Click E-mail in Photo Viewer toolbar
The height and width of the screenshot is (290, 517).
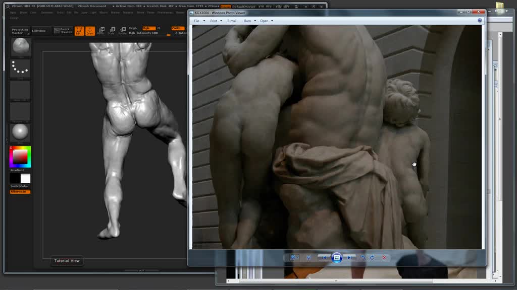click(x=232, y=21)
